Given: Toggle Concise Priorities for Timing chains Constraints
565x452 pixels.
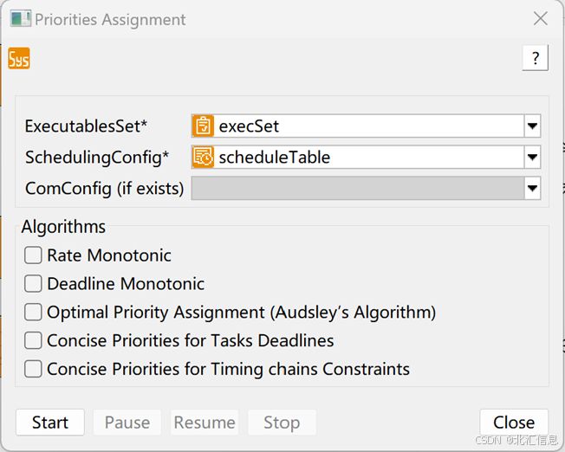Looking at the screenshot, I should tap(33, 370).
